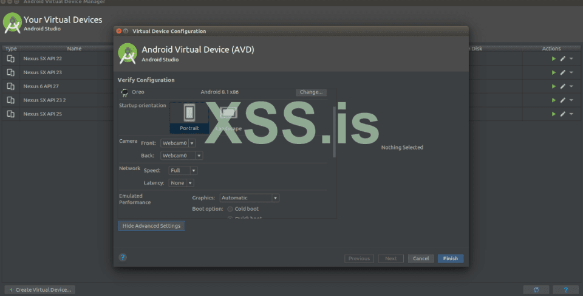
Task: Launch Nexus 5X API 23 with play icon
Action: 554,72
